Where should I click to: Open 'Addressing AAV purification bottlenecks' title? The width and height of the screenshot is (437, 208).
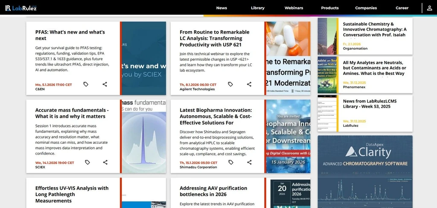(x=213, y=191)
